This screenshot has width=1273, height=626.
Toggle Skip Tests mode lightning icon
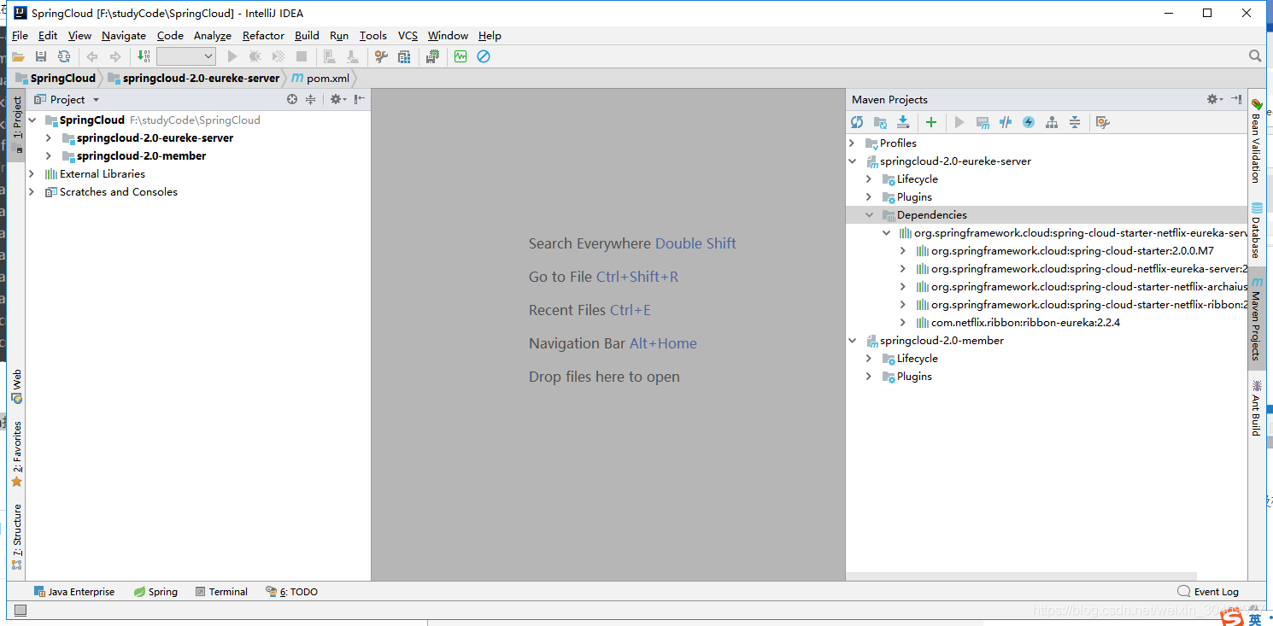click(1029, 122)
